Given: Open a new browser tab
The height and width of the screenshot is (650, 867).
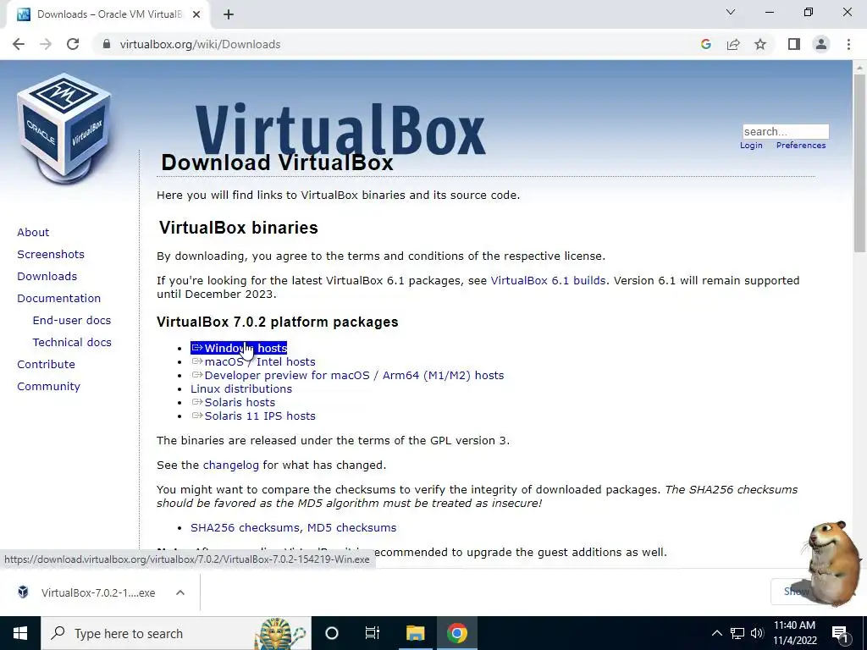Looking at the screenshot, I should [229, 14].
